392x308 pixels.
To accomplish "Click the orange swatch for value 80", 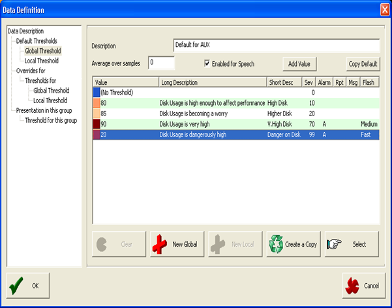I will tap(97, 103).
